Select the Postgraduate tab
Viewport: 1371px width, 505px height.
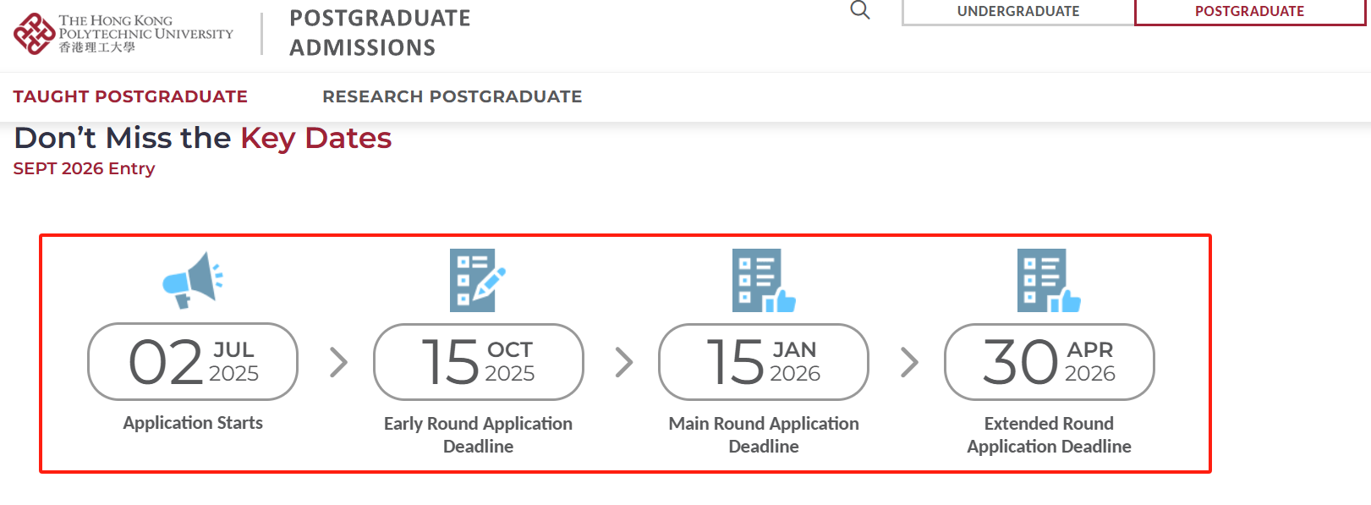pos(1249,12)
